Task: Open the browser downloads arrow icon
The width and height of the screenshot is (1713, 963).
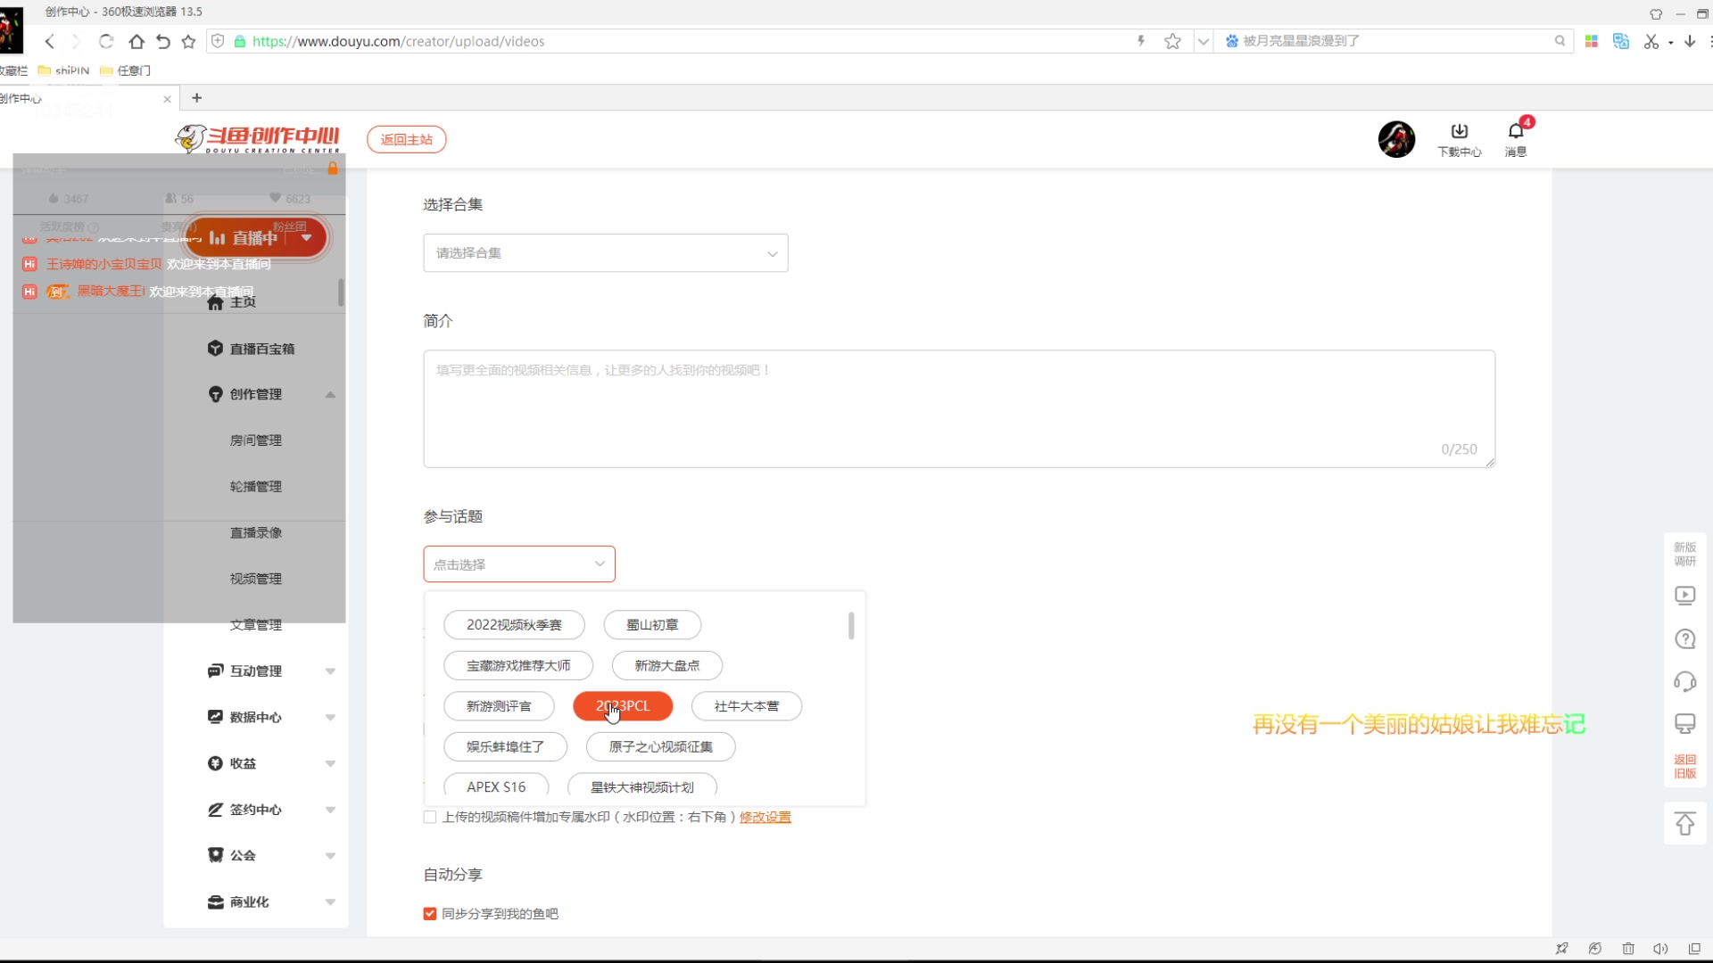Action: (x=1690, y=41)
